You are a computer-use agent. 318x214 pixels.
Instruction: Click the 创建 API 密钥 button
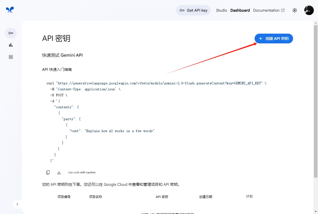274,39
